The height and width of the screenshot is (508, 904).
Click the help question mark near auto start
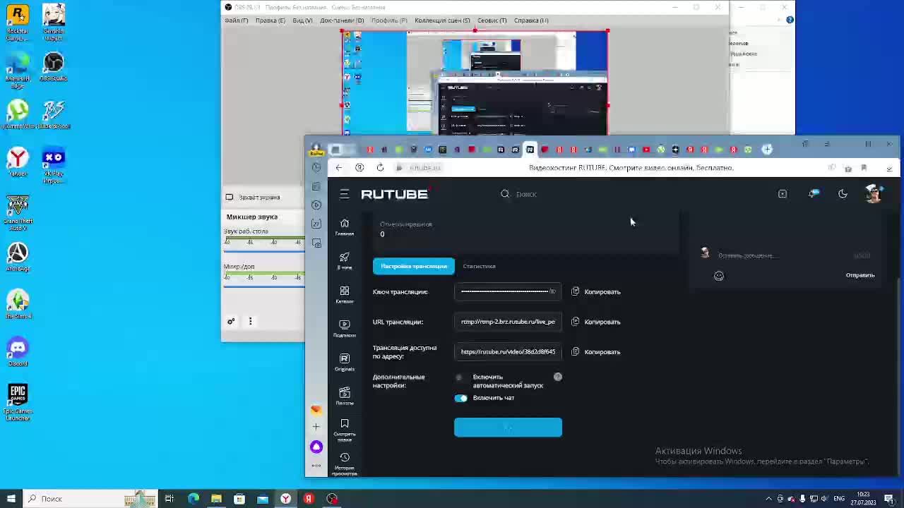coord(558,377)
